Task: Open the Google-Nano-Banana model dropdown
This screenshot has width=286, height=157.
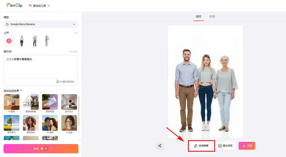Action: pyautogui.click(x=40, y=24)
